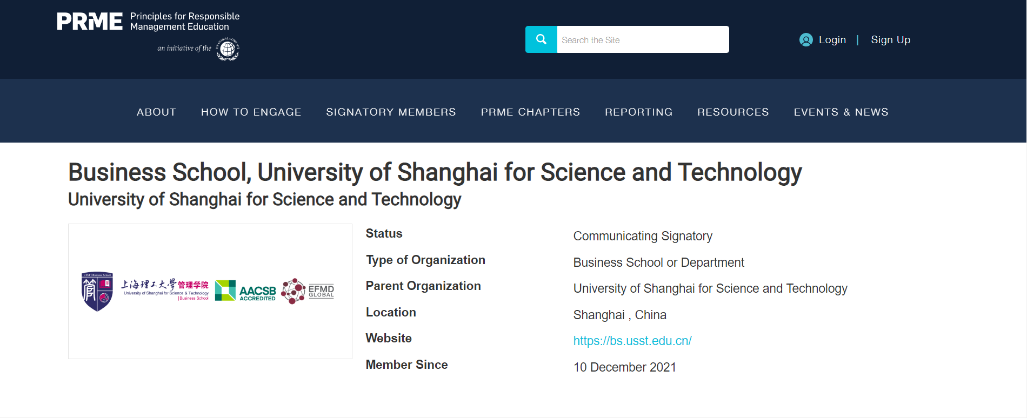
Task: Expand the Signatory Members menu
Action: [x=391, y=112]
